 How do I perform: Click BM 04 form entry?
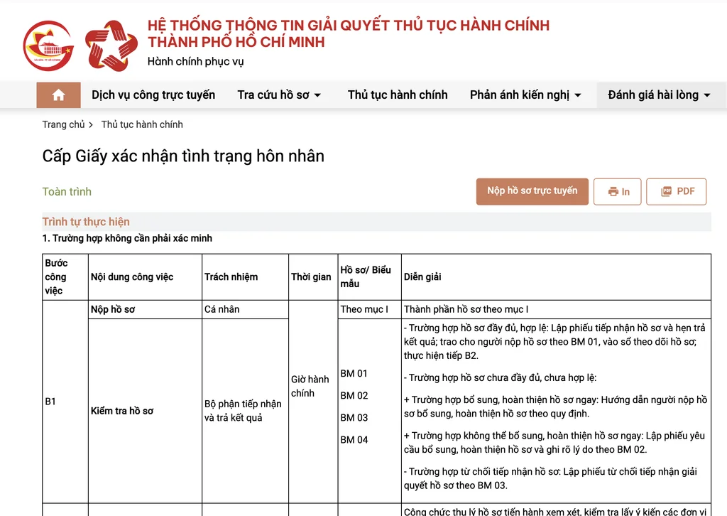354,439
